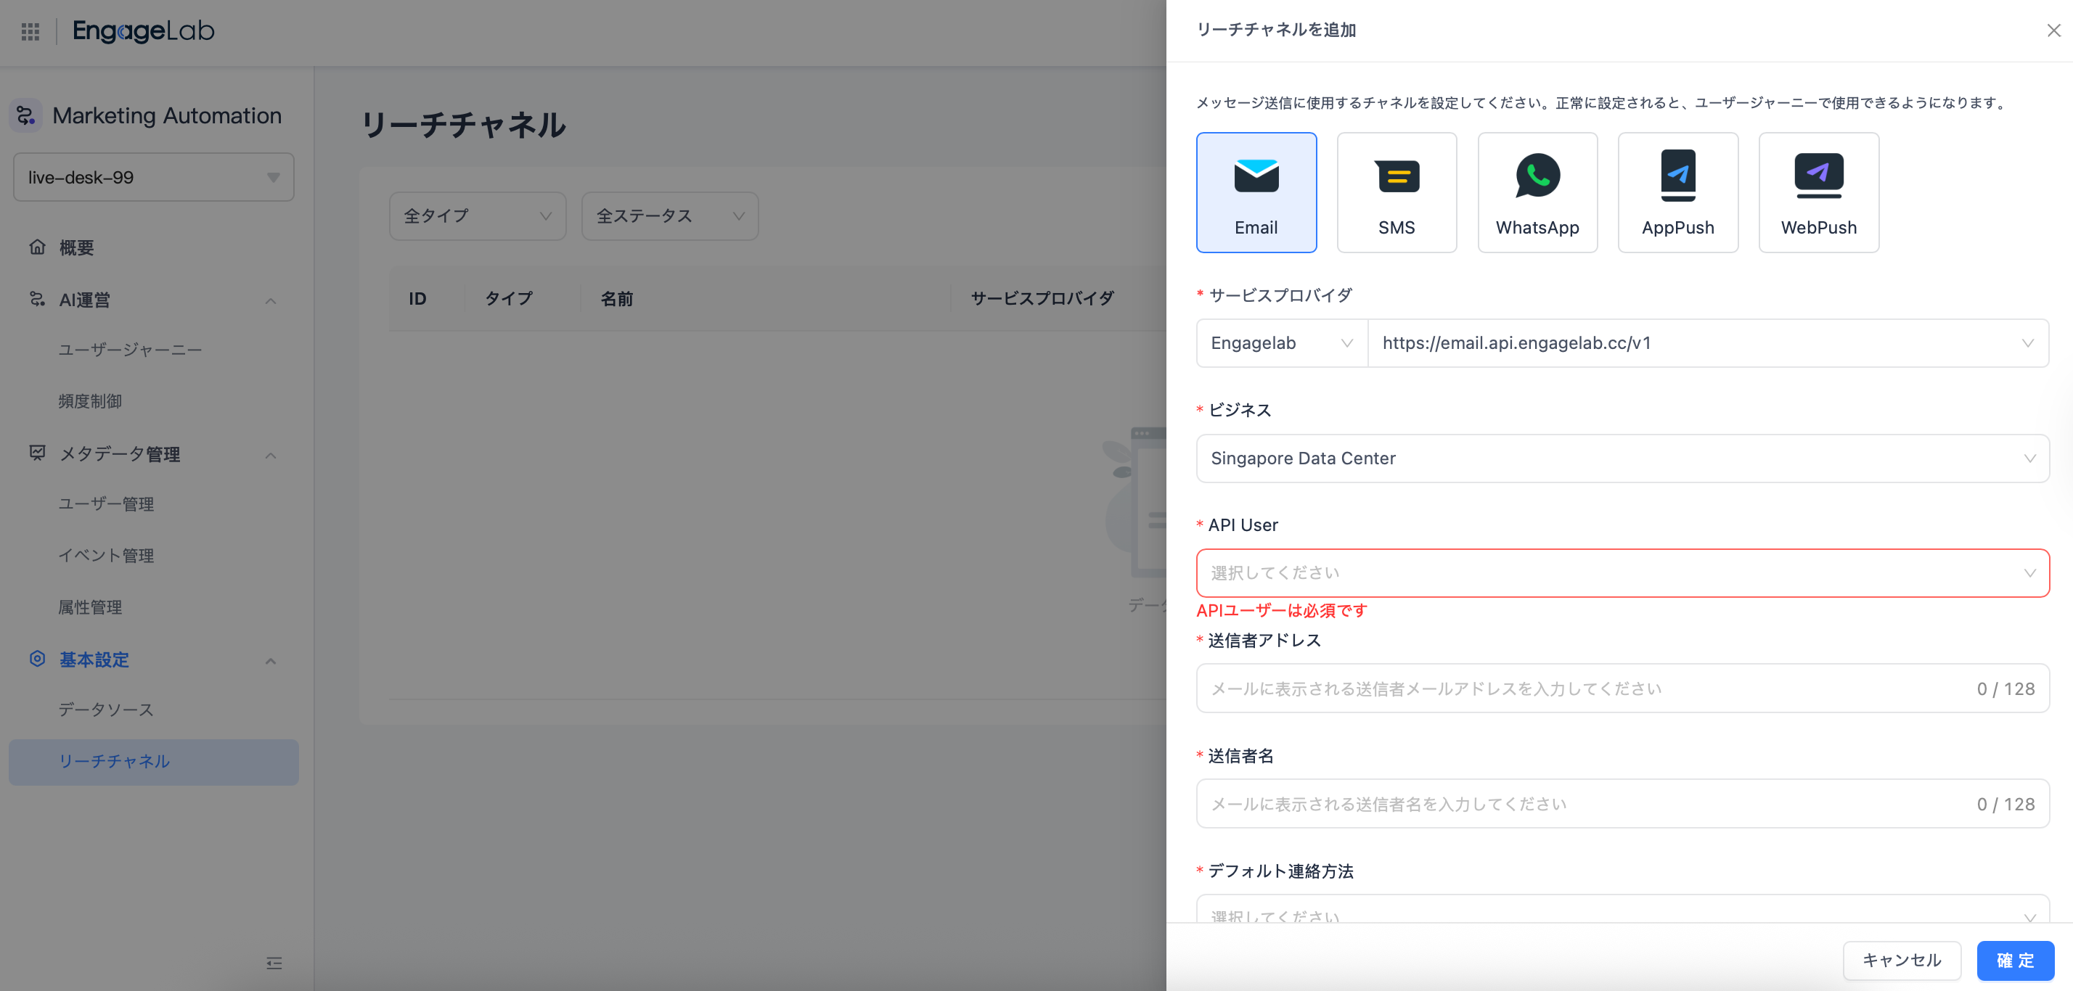Image resolution: width=2073 pixels, height=991 pixels.
Task: Select the SMS channel icon
Action: tap(1397, 192)
